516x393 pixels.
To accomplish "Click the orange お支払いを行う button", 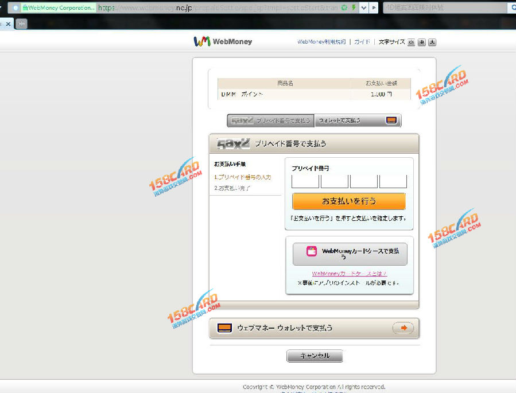I will (349, 201).
